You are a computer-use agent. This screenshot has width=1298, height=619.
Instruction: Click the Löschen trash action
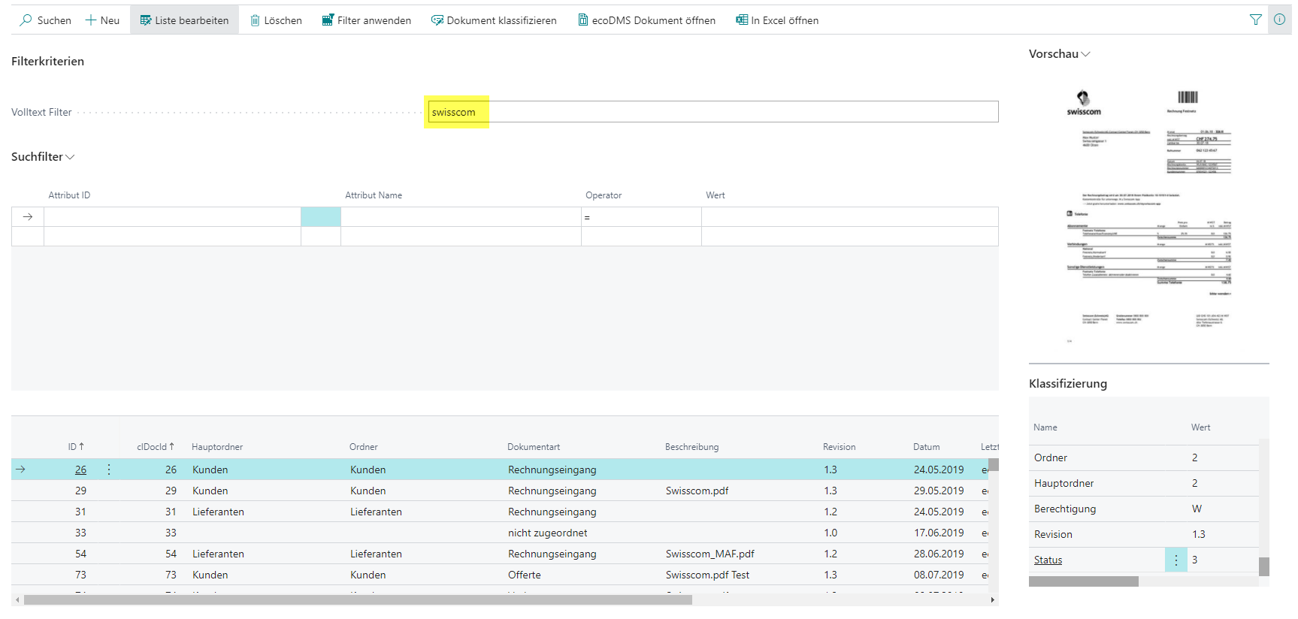276,20
